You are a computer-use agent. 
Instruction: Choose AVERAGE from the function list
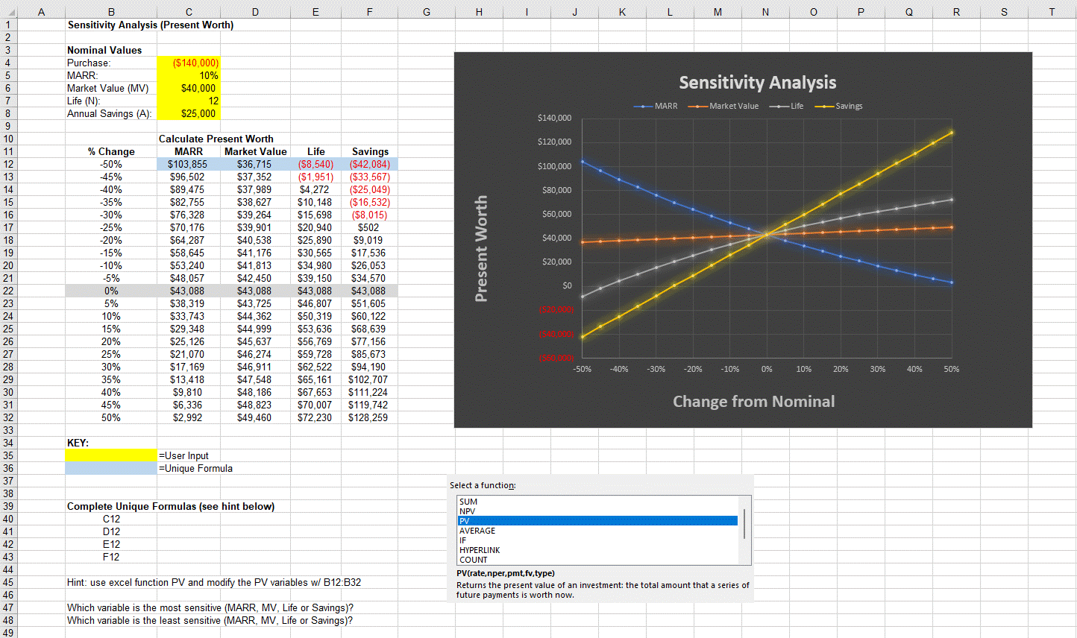tap(477, 531)
